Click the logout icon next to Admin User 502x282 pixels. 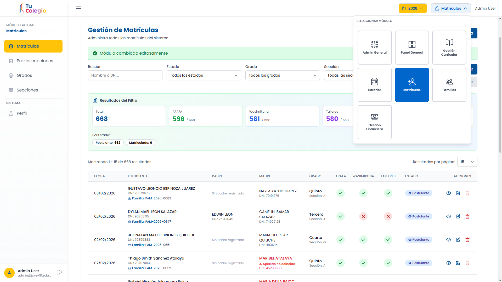tap(59, 272)
